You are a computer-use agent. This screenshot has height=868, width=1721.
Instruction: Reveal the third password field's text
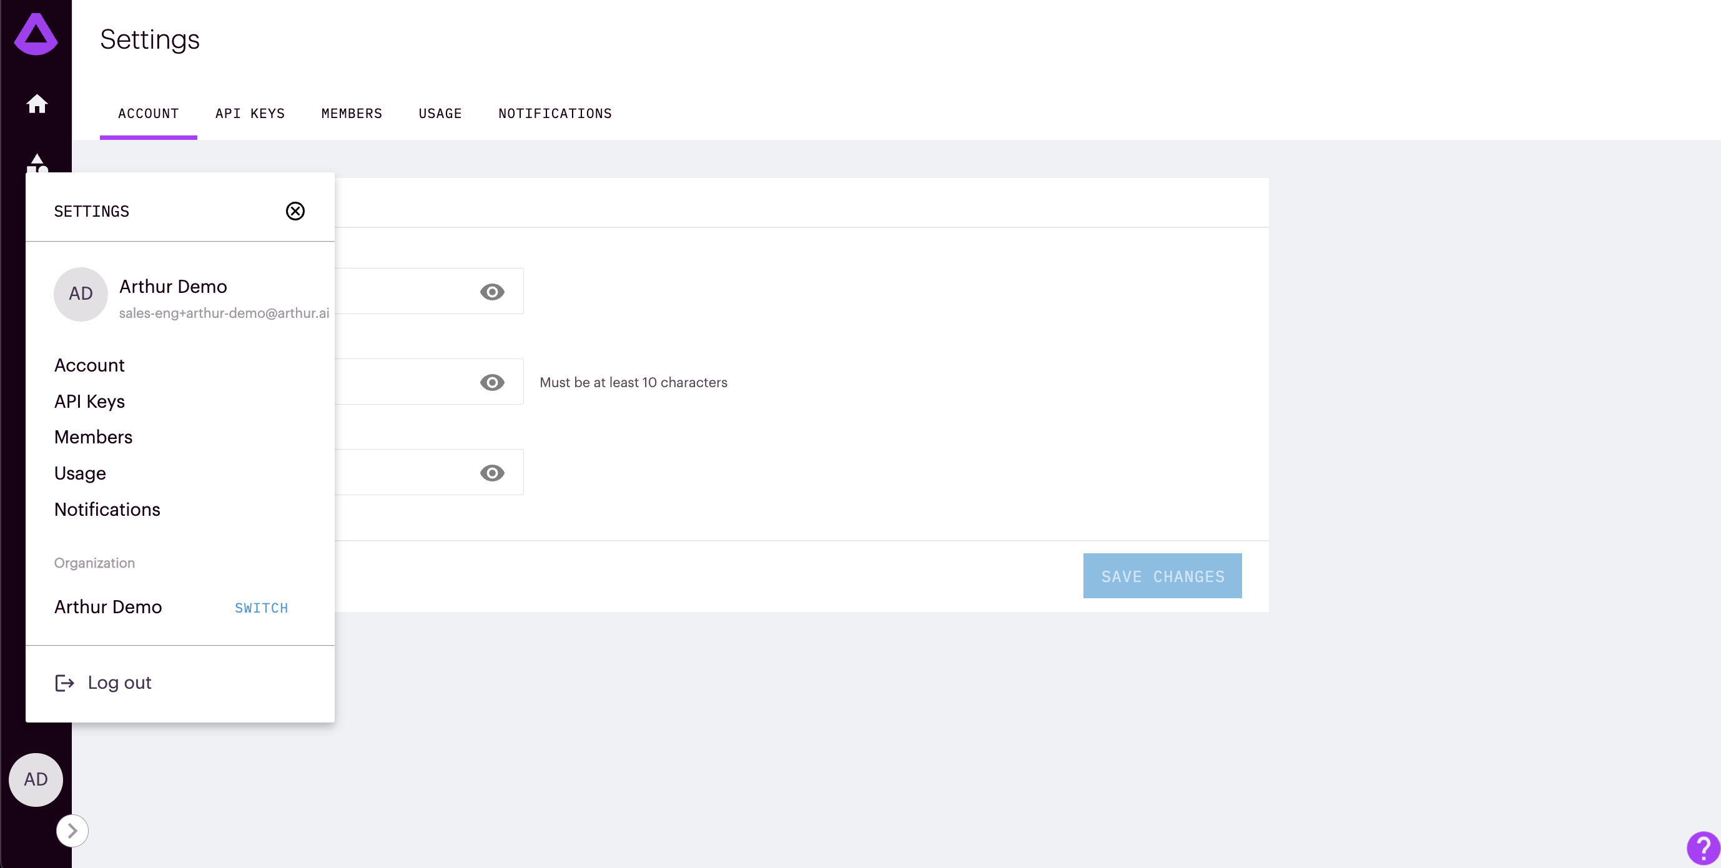[491, 473]
